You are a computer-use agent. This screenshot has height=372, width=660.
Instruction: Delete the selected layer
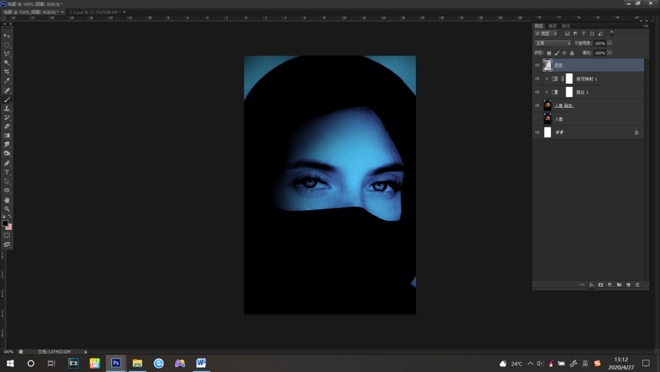[x=637, y=285]
